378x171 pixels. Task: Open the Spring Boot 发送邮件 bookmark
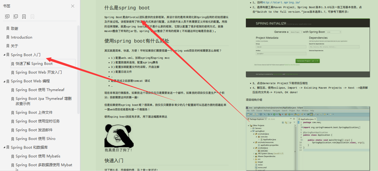(34, 130)
